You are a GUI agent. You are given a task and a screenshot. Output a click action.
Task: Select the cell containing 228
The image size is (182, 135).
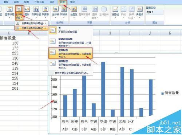[x=9, y=78]
